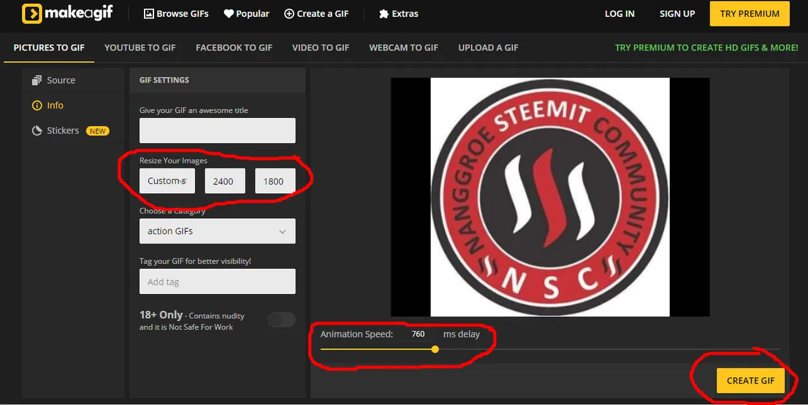
Task: Open the UPLOAD A GIF tab
Action: coord(489,47)
